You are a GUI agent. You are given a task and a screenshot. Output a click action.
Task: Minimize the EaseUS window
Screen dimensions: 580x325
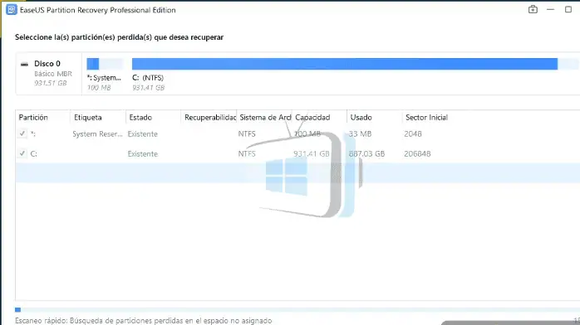pos(550,10)
